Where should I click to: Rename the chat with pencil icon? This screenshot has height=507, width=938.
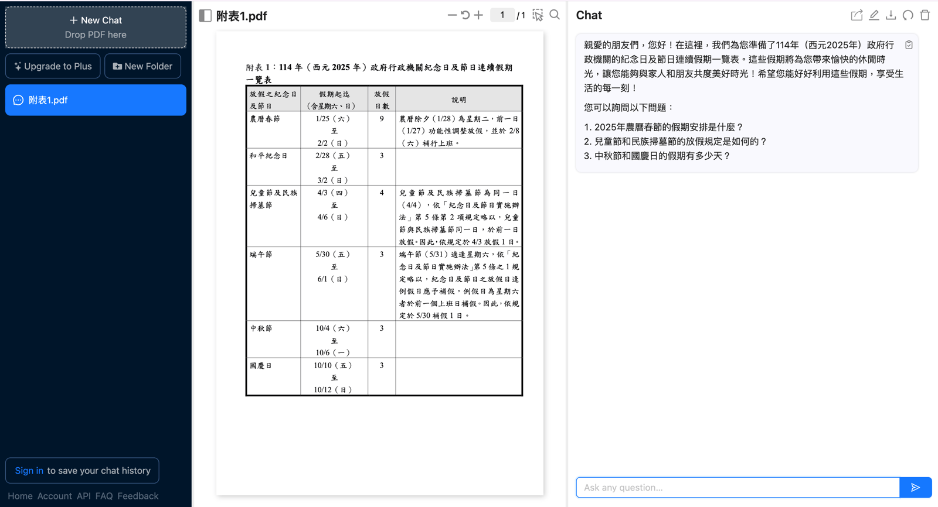point(874,15)
